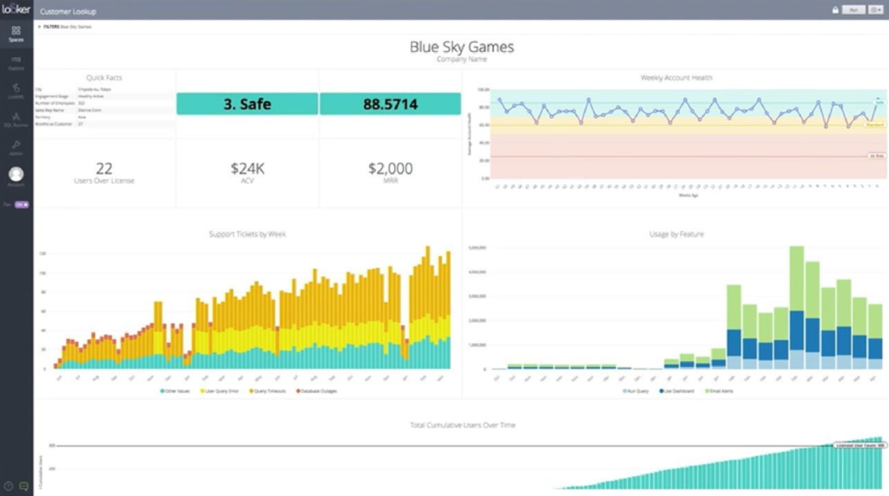Click the Blue Sky Games heading
This screenshot has height=496, width=889.
tap(462, 47)
